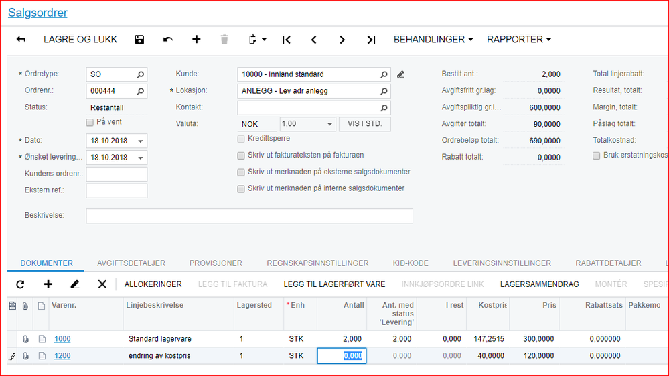The image size is (669, 376).
Task: Open item number 1000 link
Action: [x=62, y=339]
